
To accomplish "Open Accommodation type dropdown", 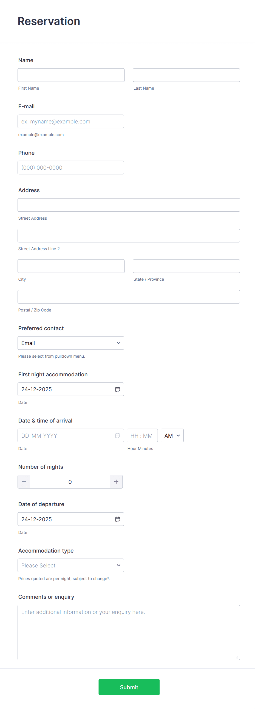I will point(71,565).
